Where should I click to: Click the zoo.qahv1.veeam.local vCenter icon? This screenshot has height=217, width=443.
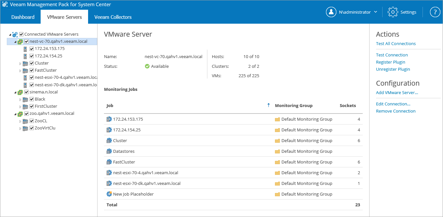[x=20, y=114]
